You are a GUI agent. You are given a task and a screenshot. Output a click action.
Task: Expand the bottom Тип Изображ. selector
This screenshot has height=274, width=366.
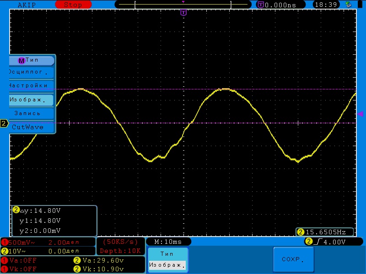coord(167,260)
